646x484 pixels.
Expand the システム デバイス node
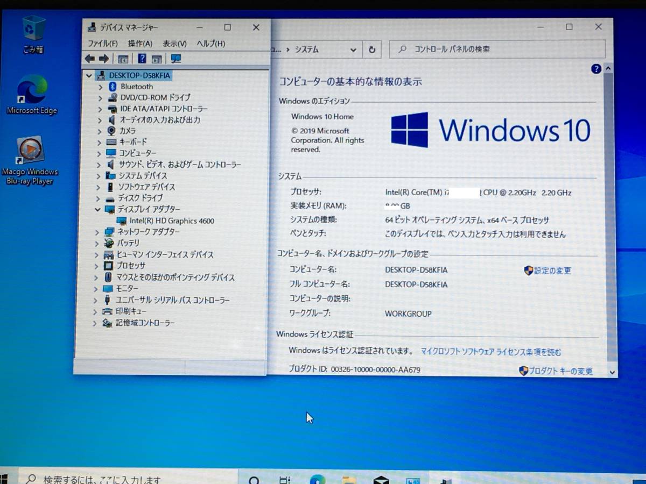click(99, 176)
